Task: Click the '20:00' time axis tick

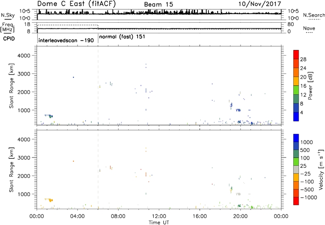Action: click(x=240, y=216)
